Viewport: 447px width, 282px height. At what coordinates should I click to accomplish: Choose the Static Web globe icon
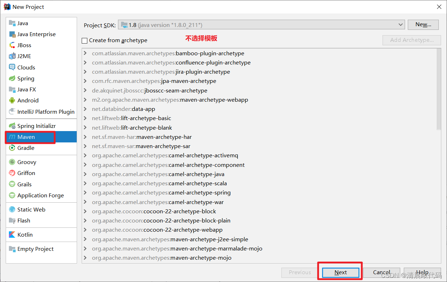12,209
